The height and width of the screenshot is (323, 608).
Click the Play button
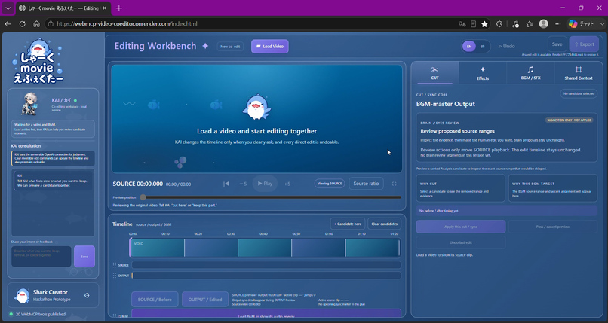(266, 184)
